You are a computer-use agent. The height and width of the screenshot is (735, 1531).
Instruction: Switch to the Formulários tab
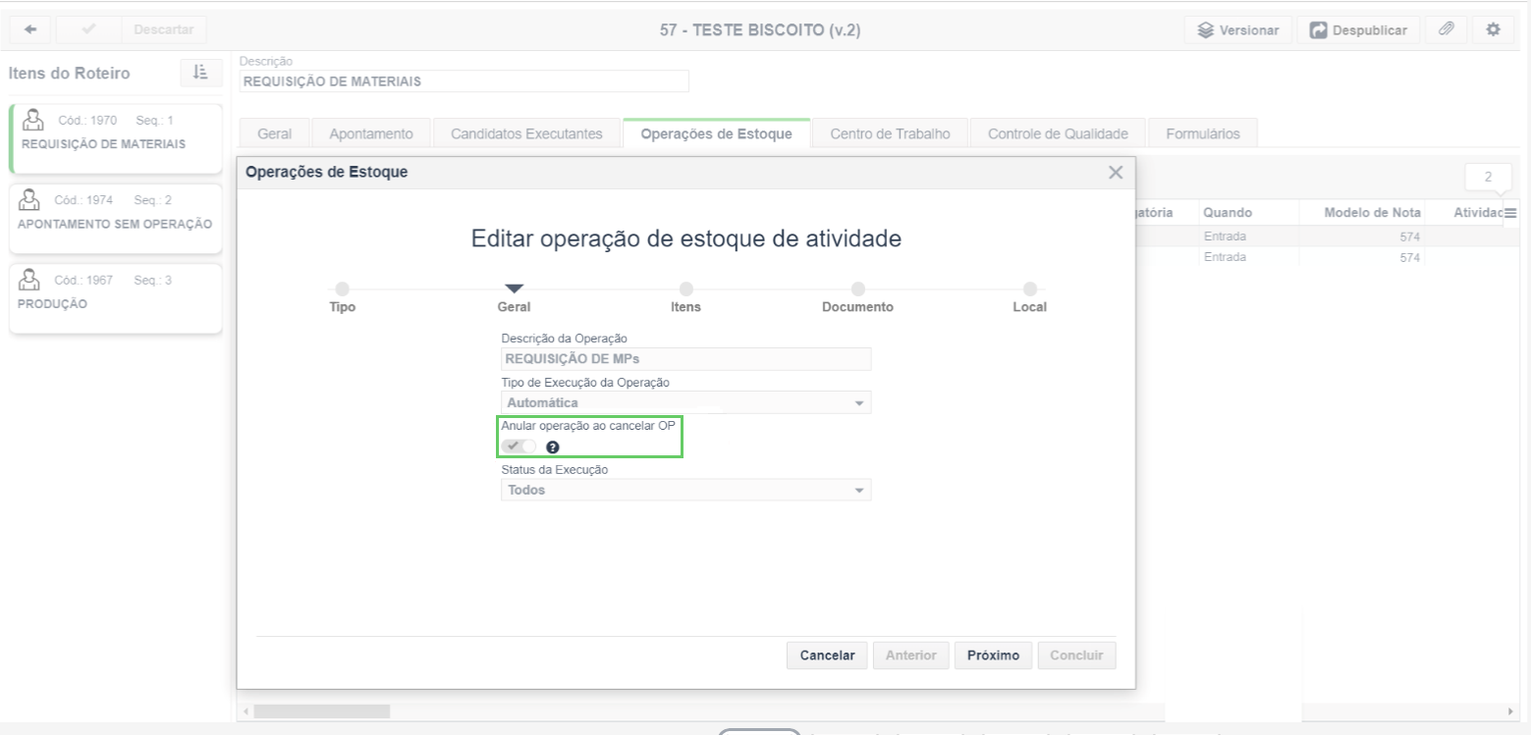tap(1203, 134)
